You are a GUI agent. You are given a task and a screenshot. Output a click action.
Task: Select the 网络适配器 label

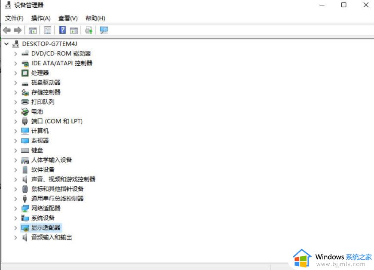46,208
